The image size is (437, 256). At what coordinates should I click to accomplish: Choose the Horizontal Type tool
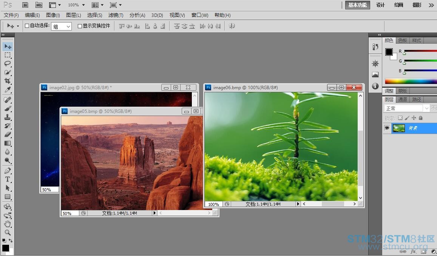(8, 179)
